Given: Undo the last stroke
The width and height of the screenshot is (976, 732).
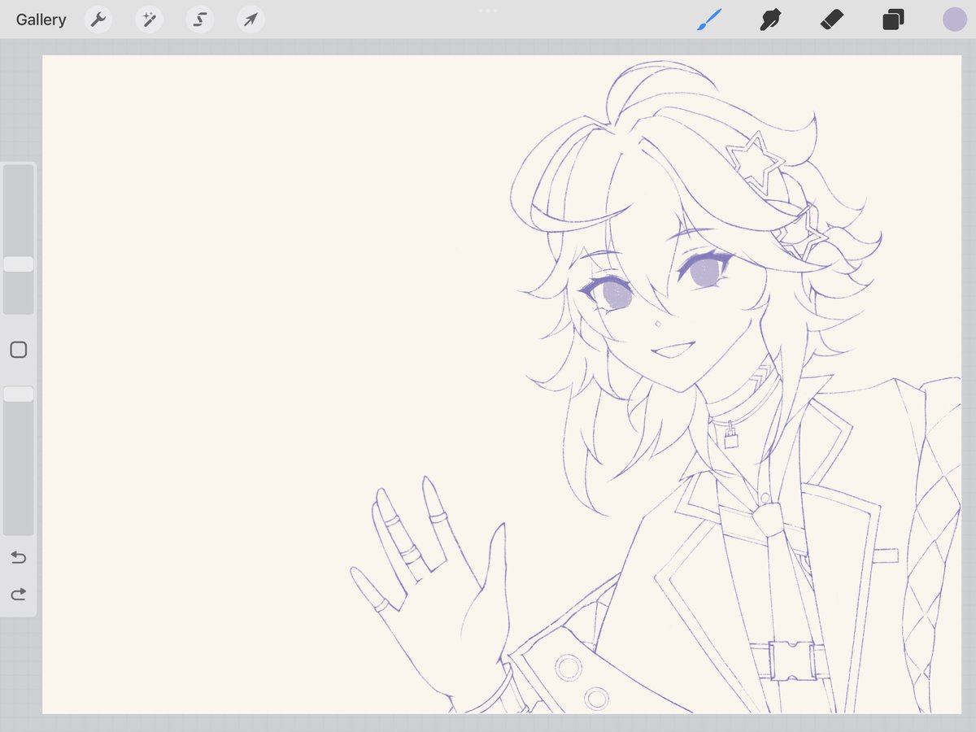Looking at the screenshot, I should [18, 557].
